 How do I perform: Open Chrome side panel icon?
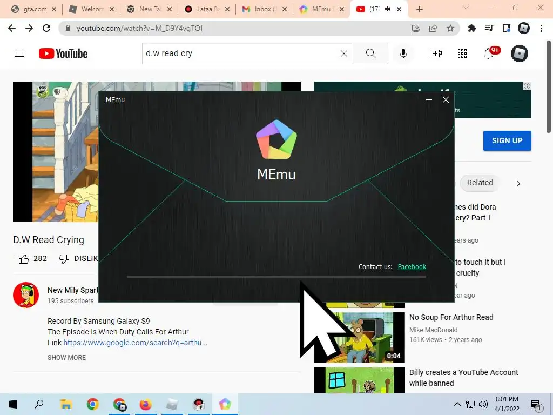tap(507, 28)
